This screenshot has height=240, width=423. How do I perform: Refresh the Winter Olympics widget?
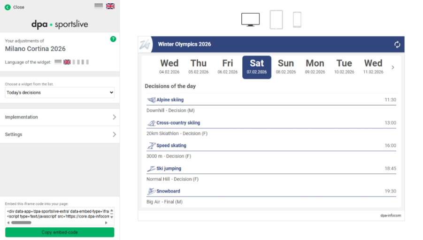[397, 45]
